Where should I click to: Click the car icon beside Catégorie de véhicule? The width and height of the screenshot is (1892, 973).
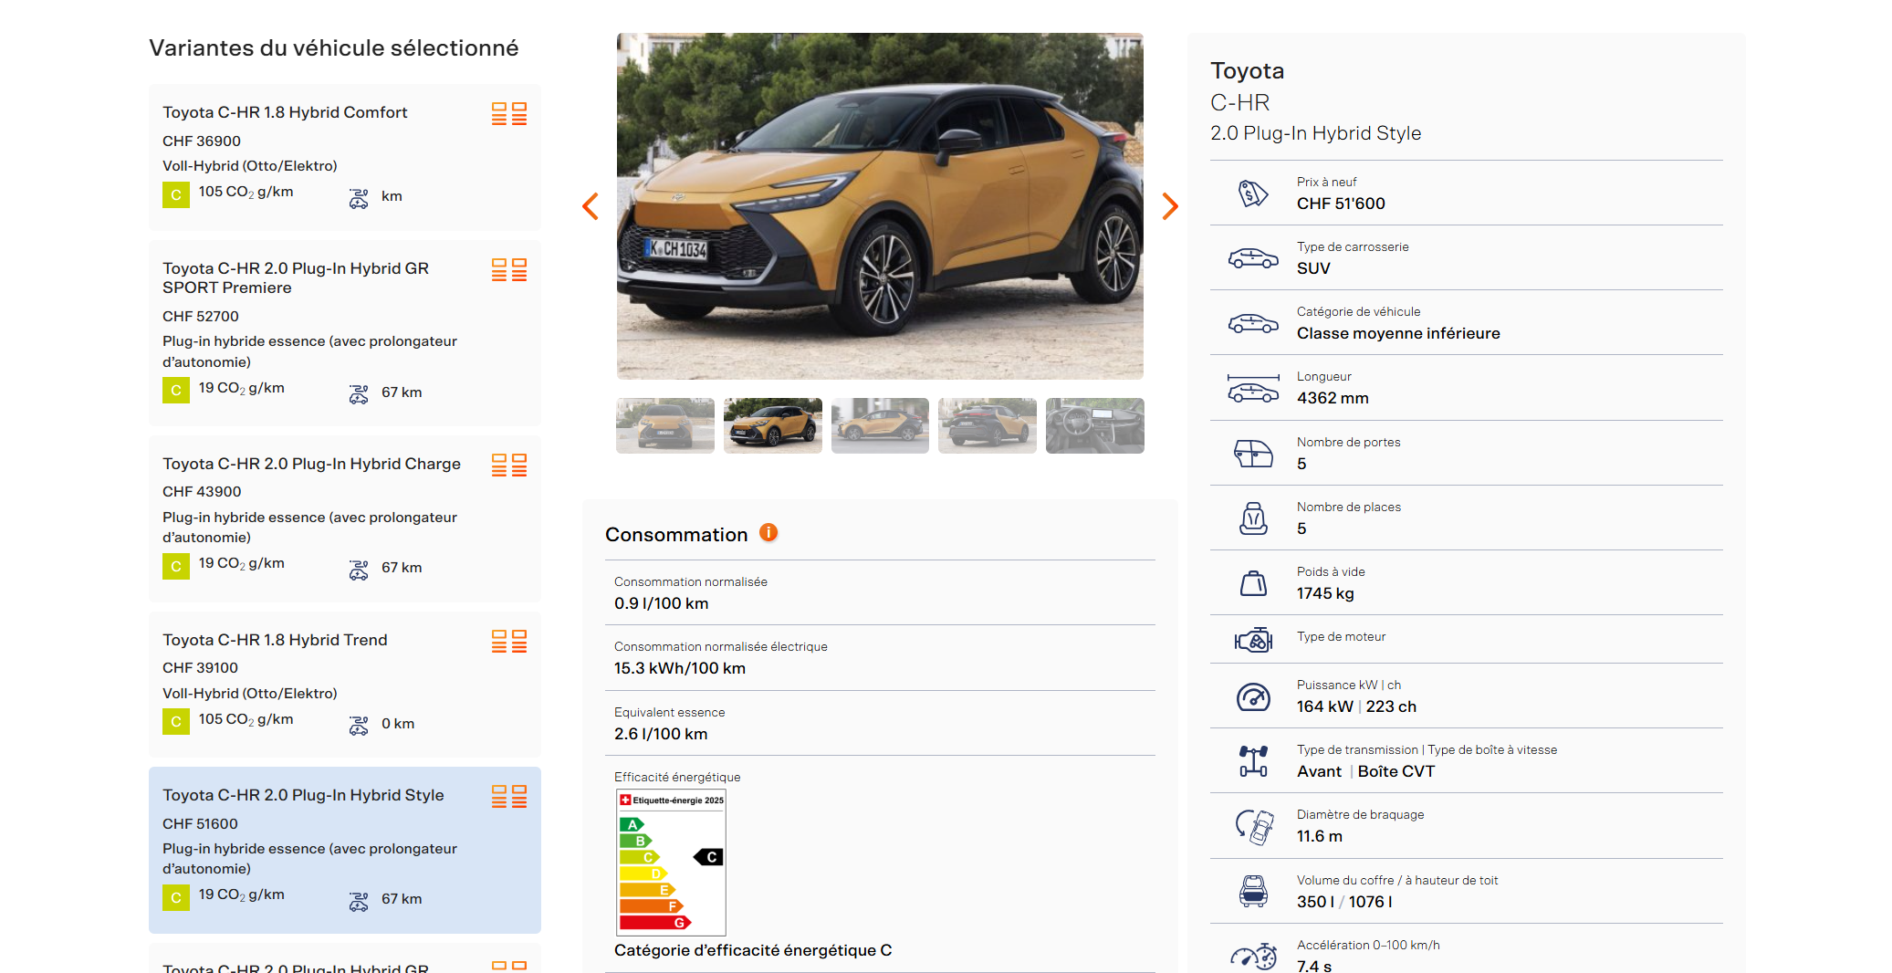(x=1253, y=323)
